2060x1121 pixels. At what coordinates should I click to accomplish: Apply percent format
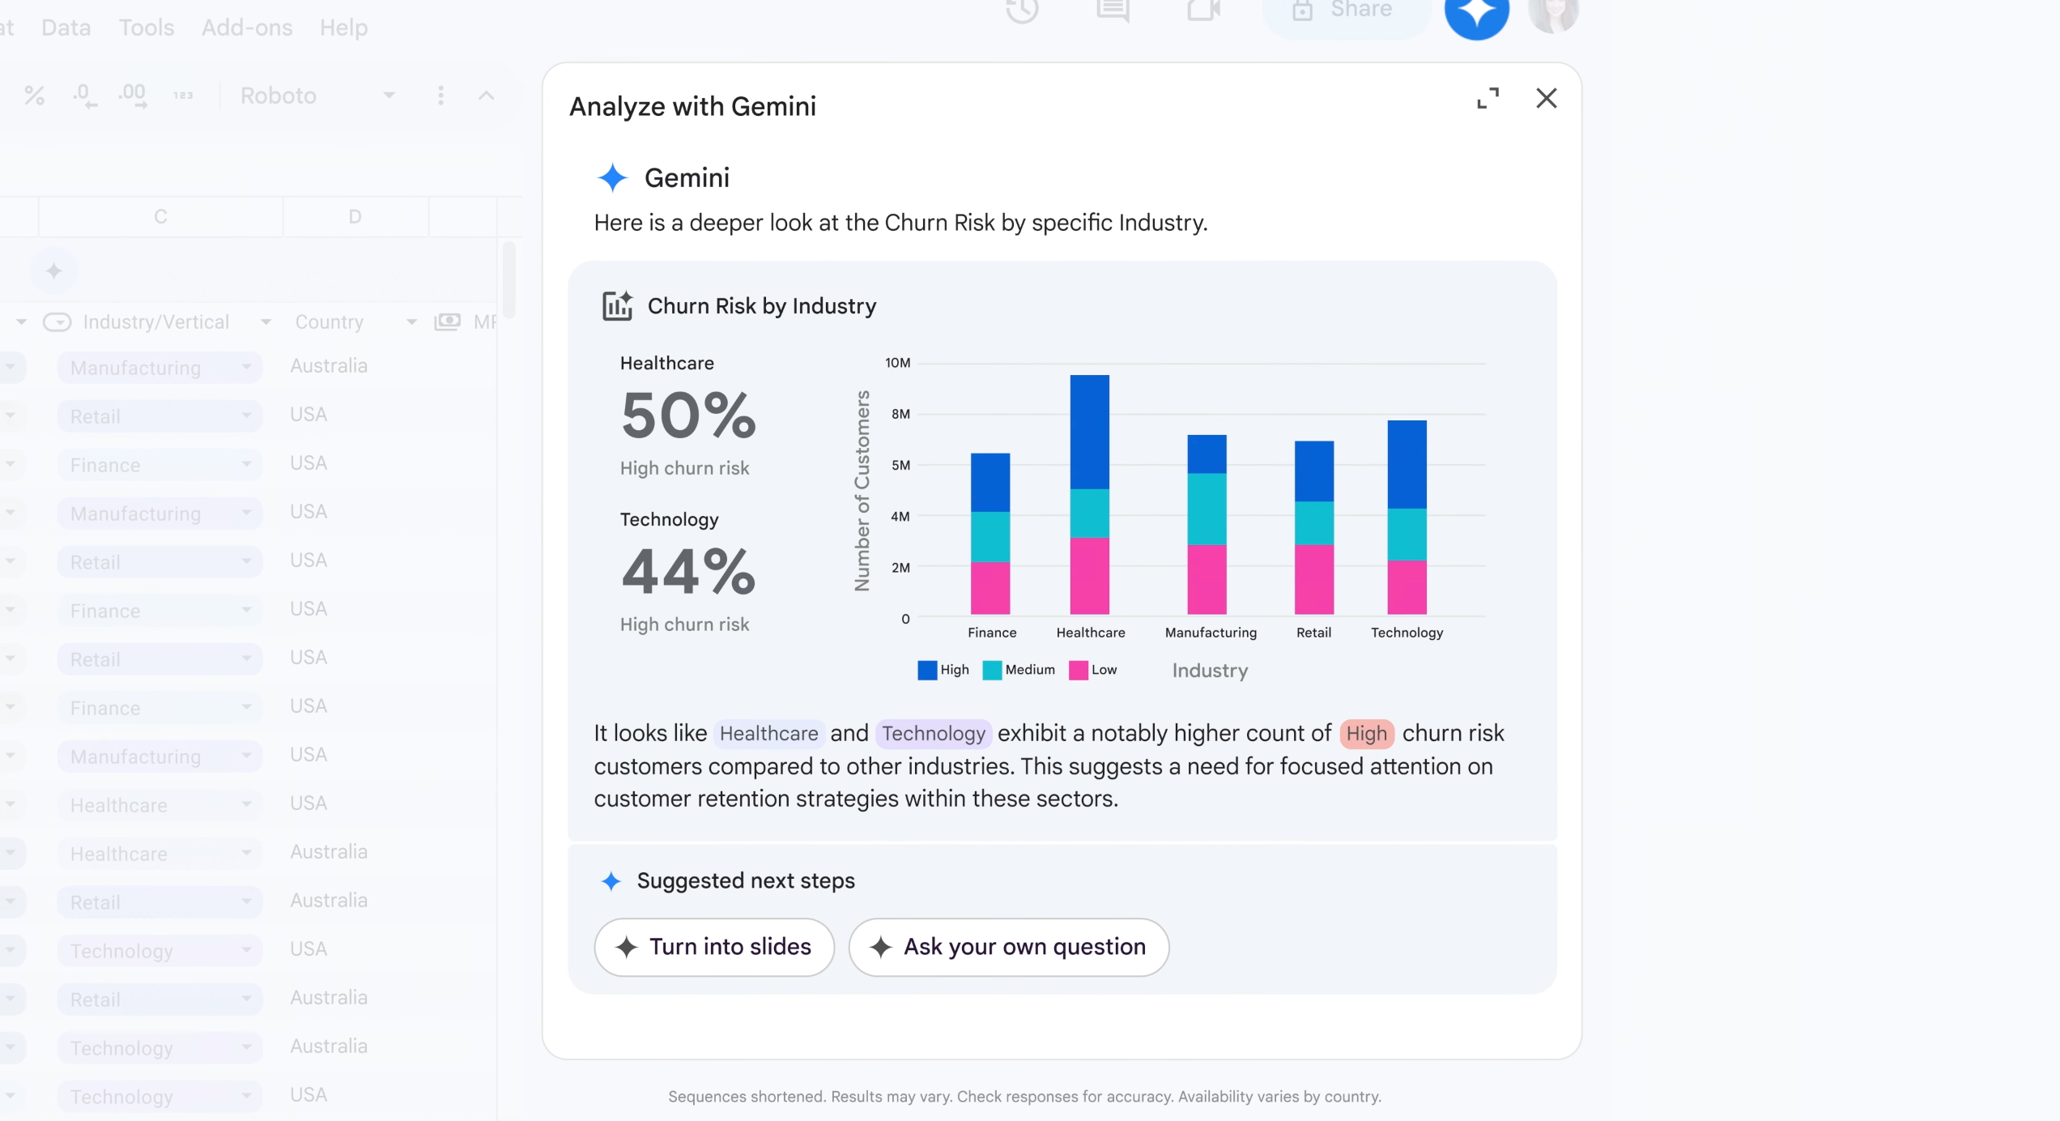(x=35, y=96)
